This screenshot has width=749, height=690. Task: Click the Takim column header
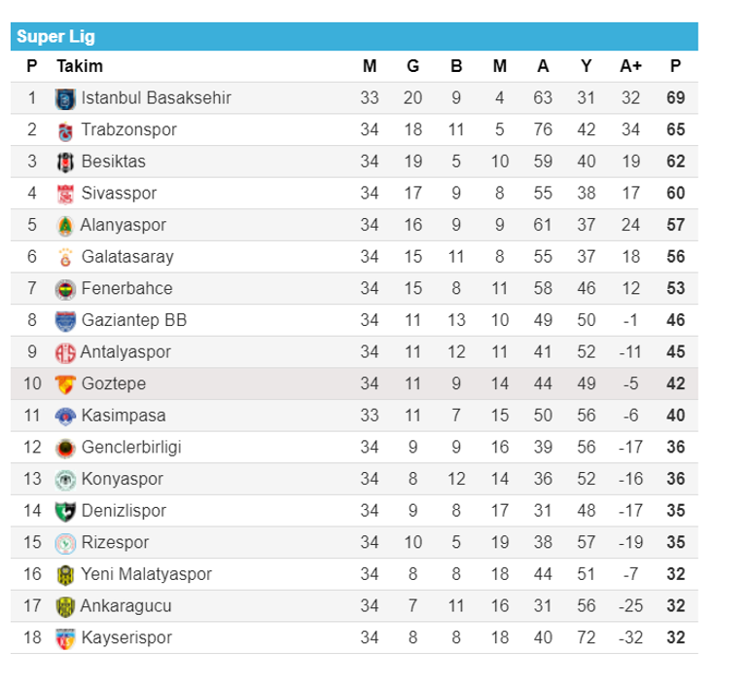click(80, 66)
